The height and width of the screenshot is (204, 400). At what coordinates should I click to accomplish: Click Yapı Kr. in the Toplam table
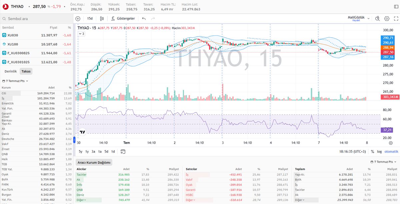coord(300,174)
